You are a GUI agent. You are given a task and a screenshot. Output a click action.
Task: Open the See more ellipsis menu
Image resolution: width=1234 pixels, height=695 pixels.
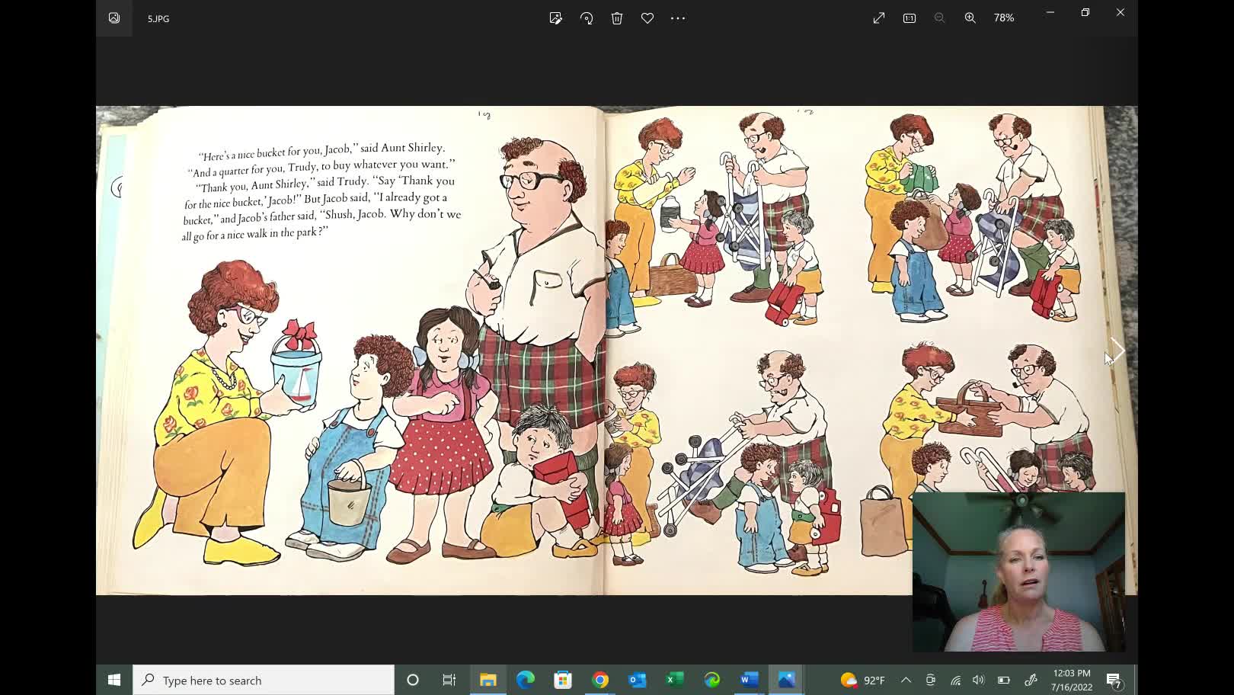tap(678, 18)
